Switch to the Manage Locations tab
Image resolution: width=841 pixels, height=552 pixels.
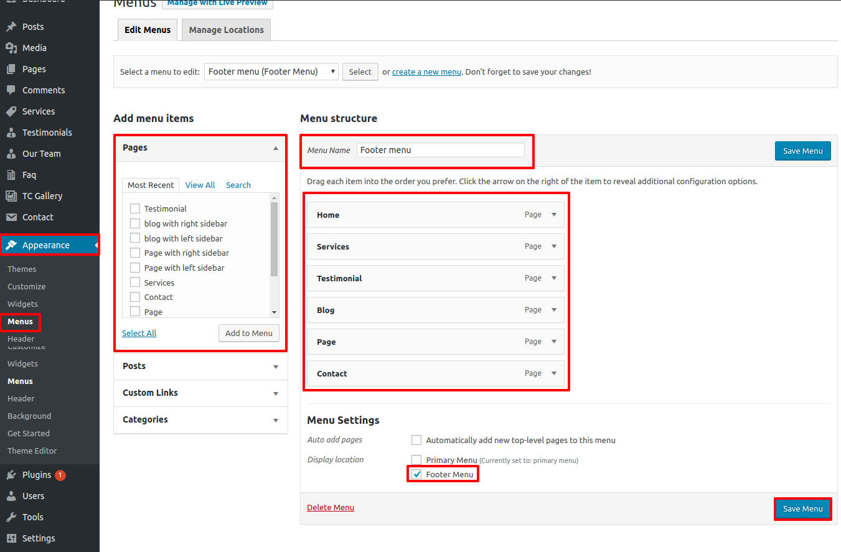click(226, 30)
